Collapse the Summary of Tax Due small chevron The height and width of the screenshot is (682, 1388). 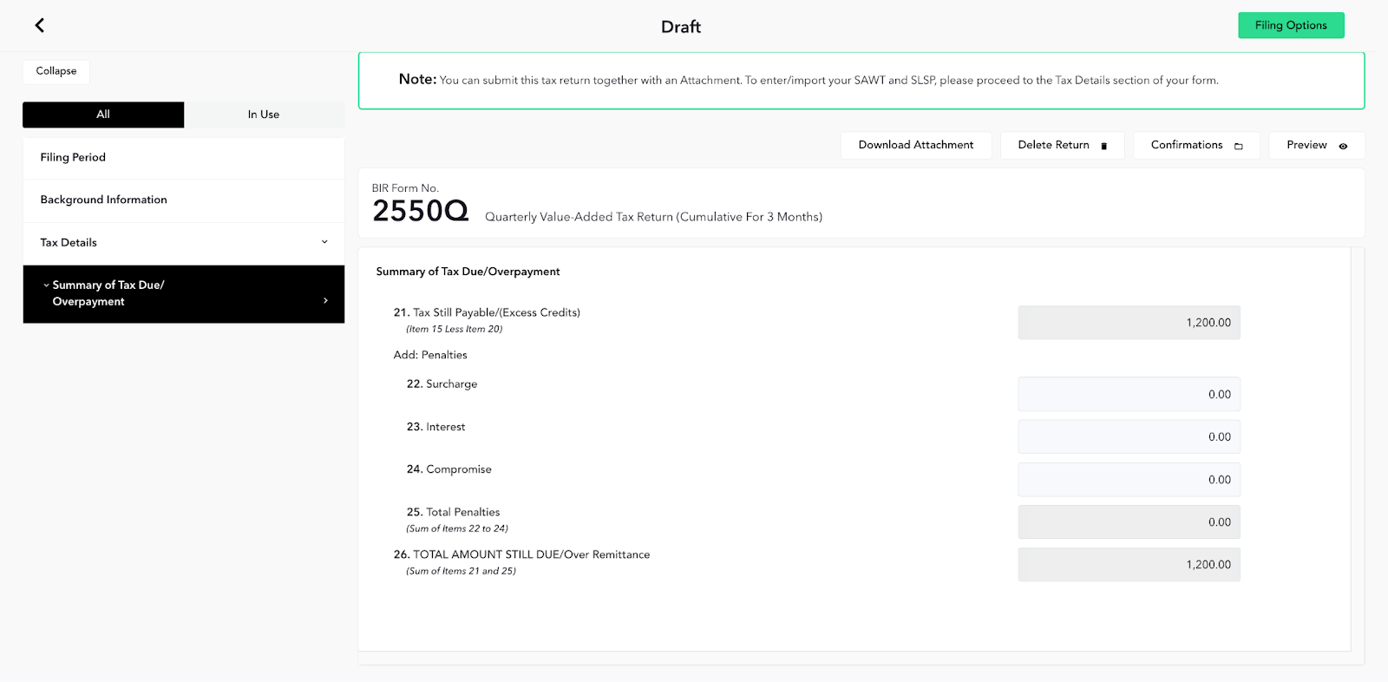pyautogui.click(x=46, y=285)
